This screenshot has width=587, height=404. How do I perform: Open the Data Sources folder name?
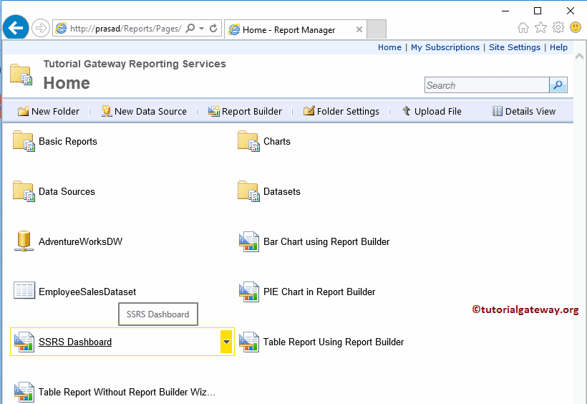pyautogui.click(x=67, y=191)
